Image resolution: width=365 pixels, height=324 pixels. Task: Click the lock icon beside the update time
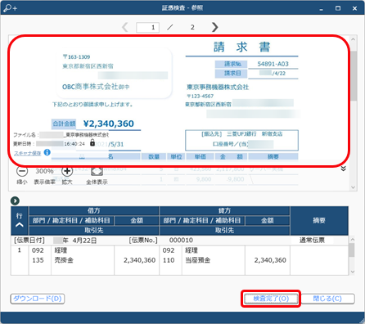pyautogui.click(x=92, y=142)
